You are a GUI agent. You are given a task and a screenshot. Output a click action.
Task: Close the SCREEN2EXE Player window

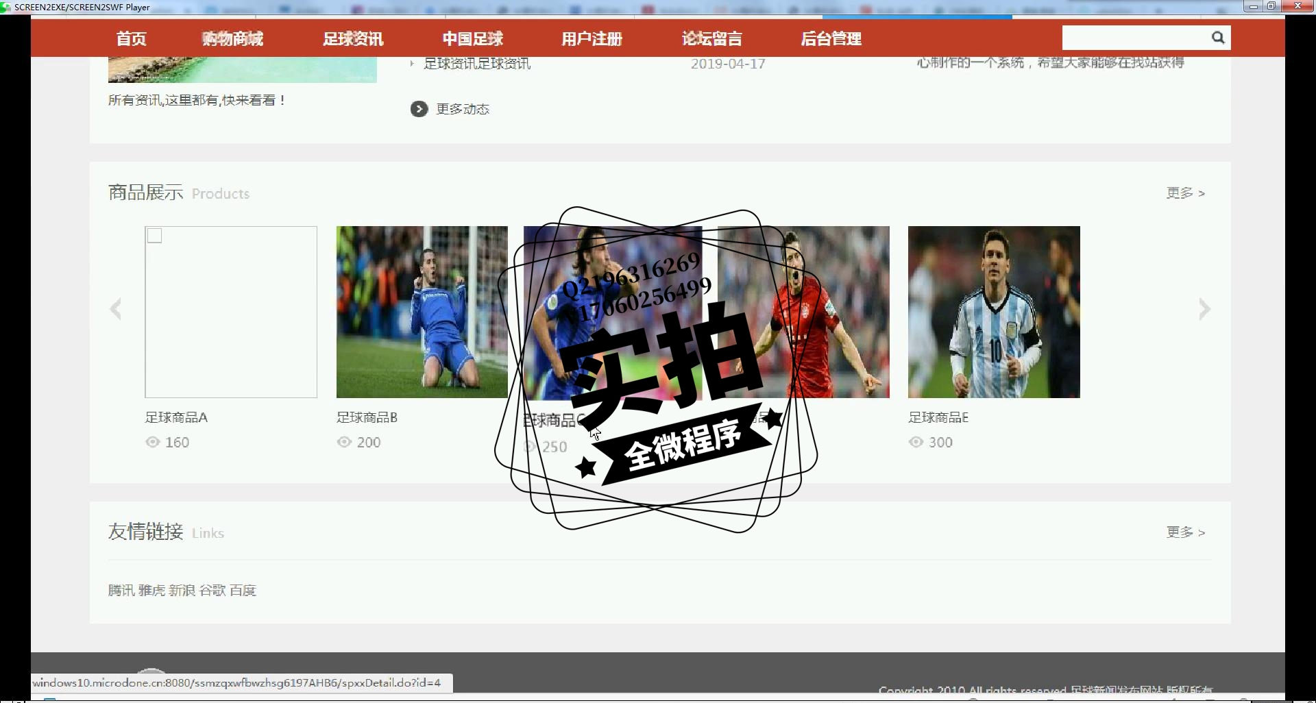pos(1297,7)
